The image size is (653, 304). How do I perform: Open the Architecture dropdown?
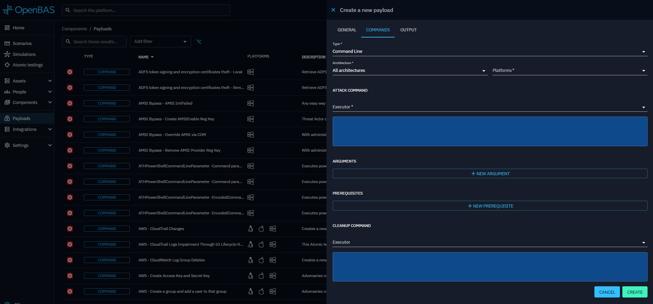tap(410, 71)
